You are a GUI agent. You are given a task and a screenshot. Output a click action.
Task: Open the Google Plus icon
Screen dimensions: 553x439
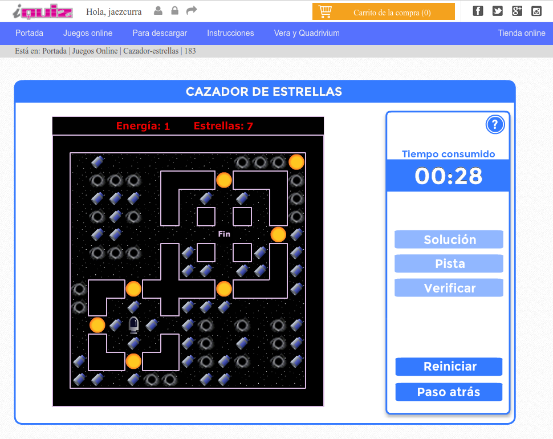coord(517,11)
